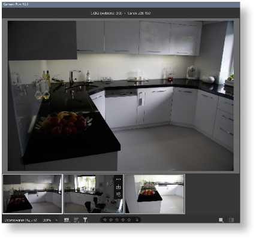Screen dimensions: 256x239
Task: Set rating to one star
Action: point(105,220)
